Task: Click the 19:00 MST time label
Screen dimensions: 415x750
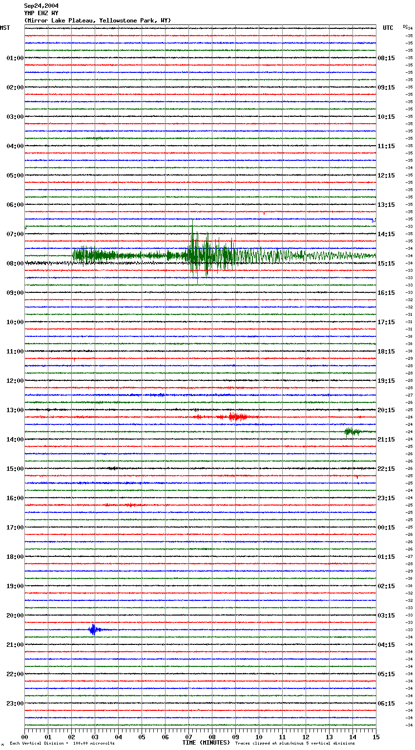Action: click(x=15, y=586)
